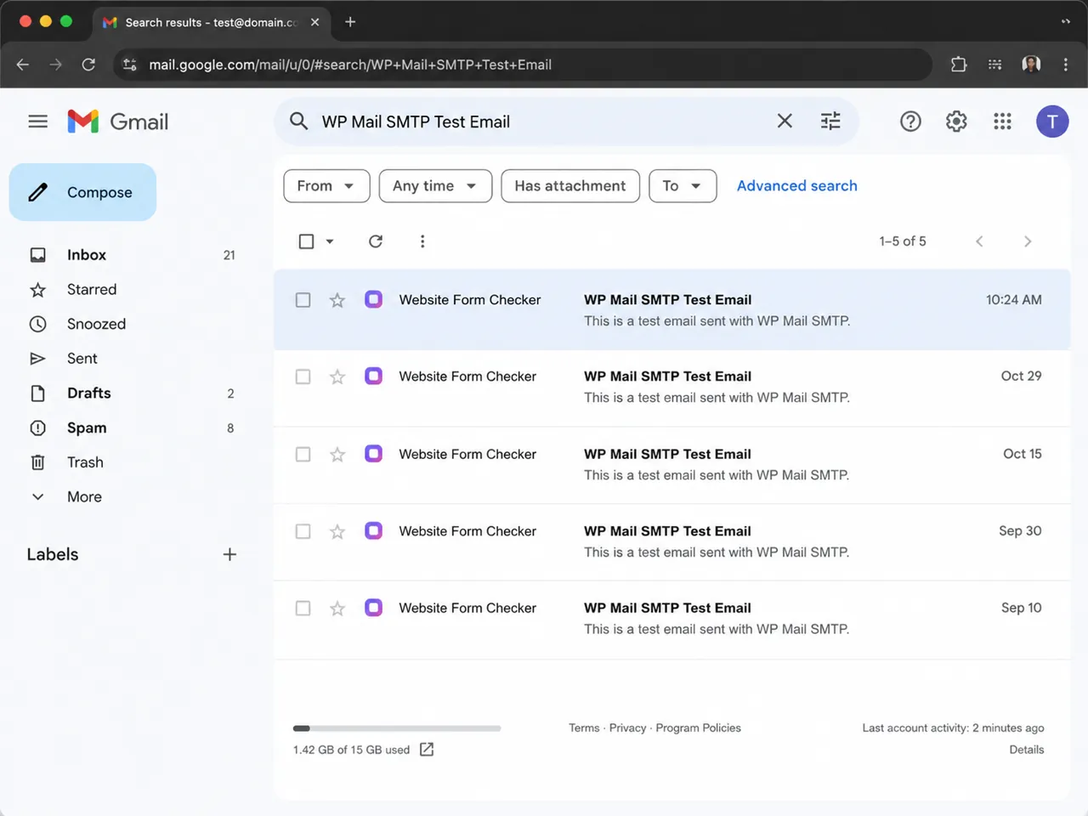This screenshot has width=1088, height=816.
Task: Click the Gmail logo
Action: click(118, 122)
